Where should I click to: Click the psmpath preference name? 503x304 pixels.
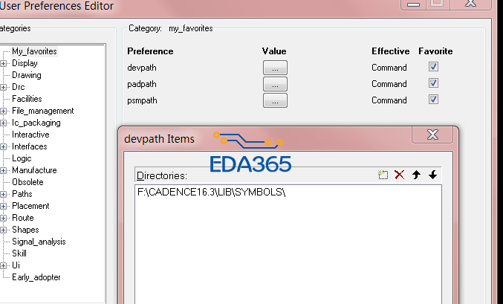[142, 100]
